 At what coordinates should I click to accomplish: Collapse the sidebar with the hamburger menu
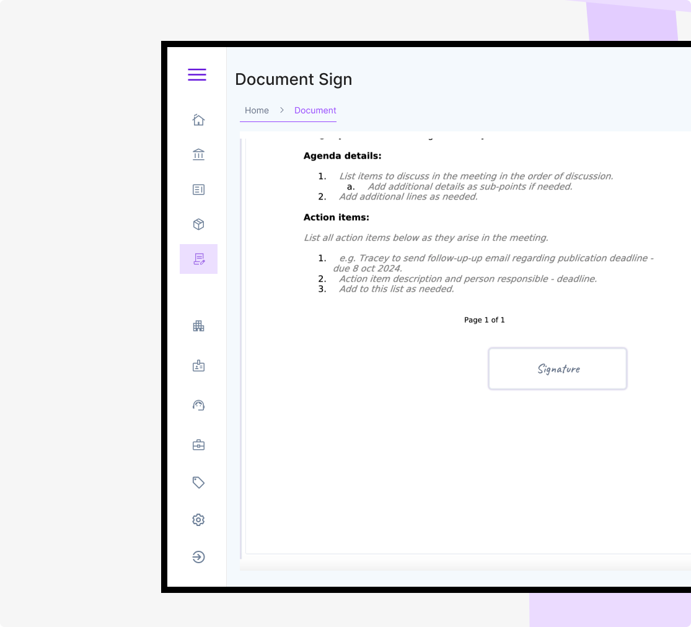point(196,74)
